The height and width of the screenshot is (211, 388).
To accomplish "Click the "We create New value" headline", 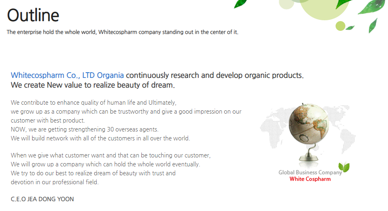I will (x=93, y=85).
